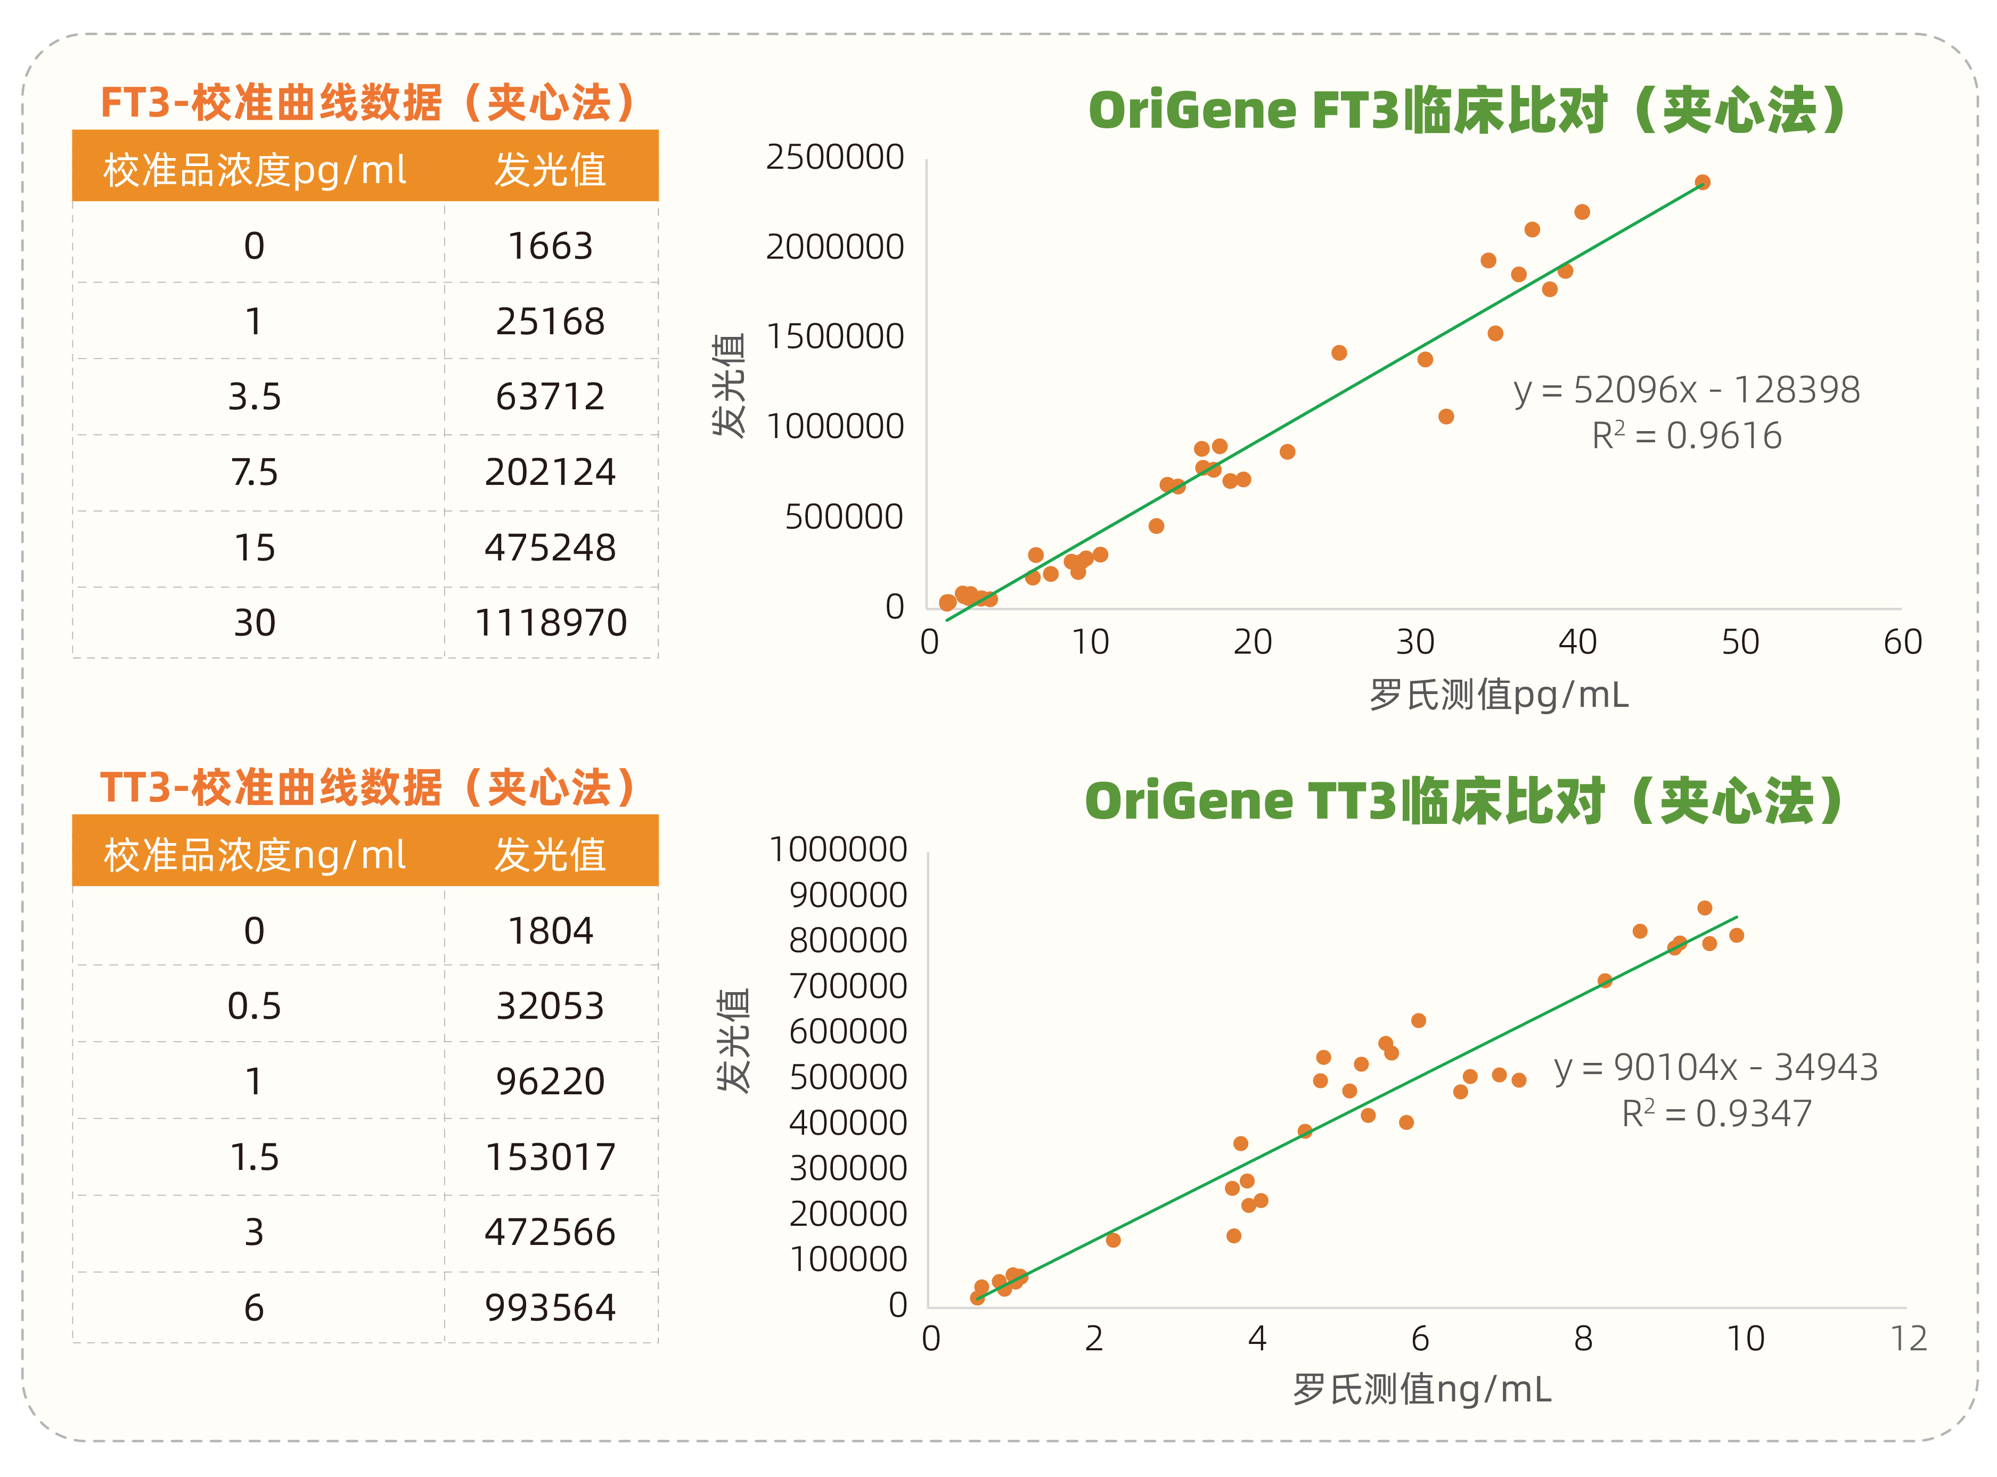Screen dimensions: 1997x1477
Task: Select the FT3 concentration cell 7.5
Action: (255, 472)
